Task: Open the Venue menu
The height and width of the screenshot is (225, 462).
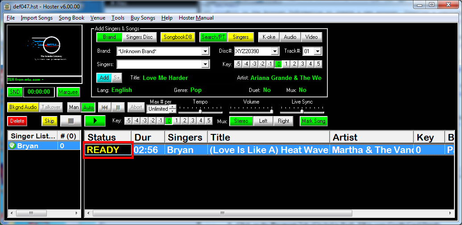Action: 98,18
